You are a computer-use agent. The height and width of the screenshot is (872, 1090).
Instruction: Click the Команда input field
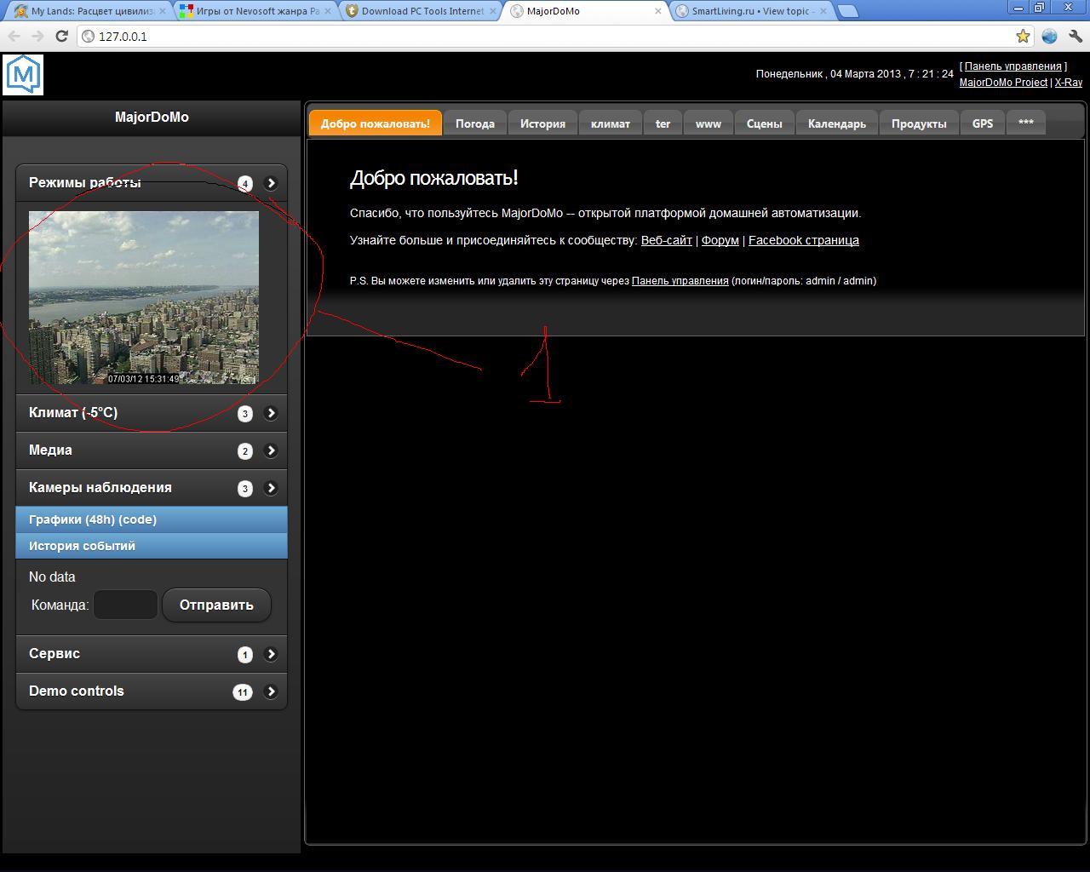pos(125,605)
